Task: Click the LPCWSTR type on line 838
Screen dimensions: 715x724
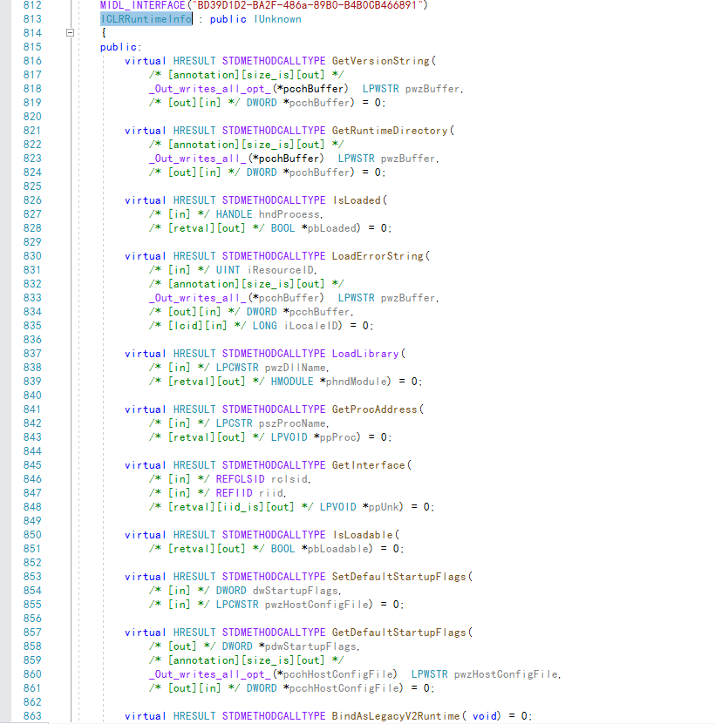Action: pos(237,368)
